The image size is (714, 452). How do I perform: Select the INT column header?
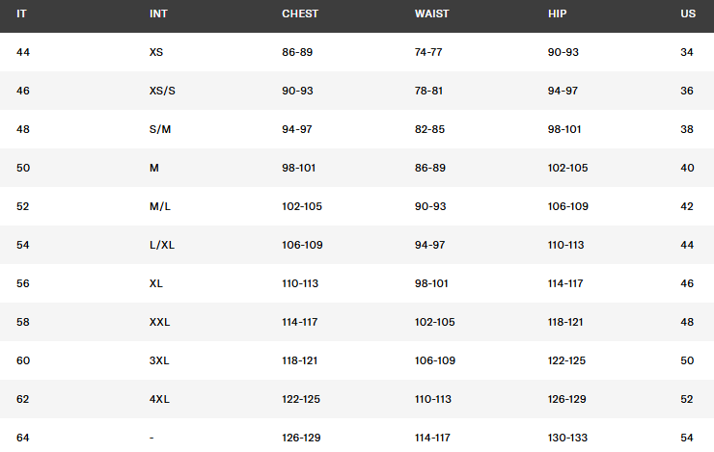(x=159, y=14)
